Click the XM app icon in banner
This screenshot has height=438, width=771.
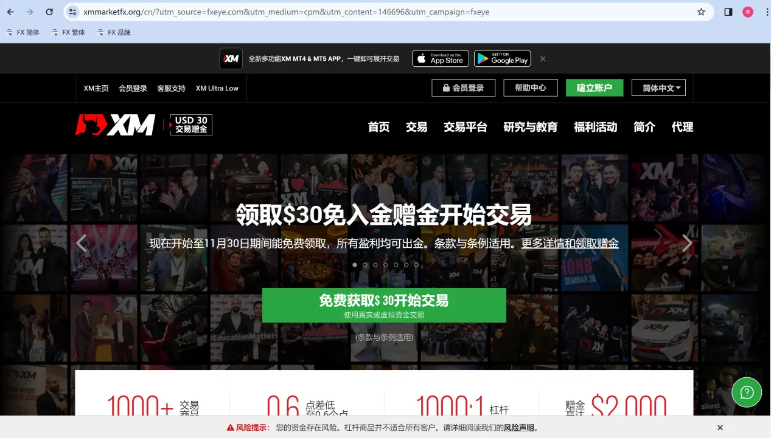point(231,59)
